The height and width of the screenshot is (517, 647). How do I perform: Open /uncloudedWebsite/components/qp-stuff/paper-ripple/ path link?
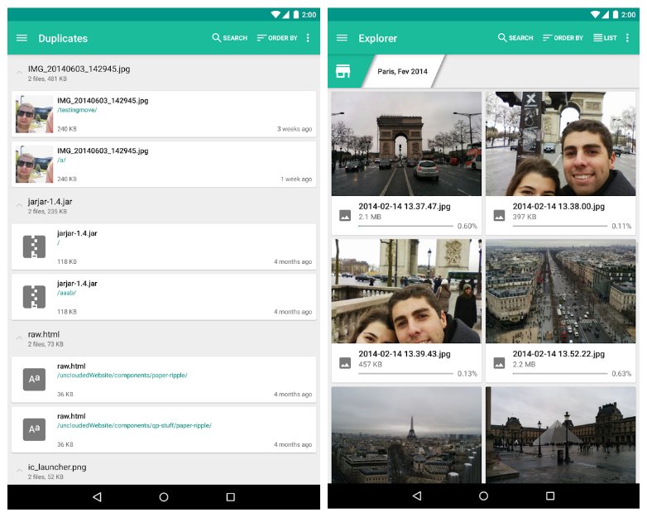[x=134, y=425]
